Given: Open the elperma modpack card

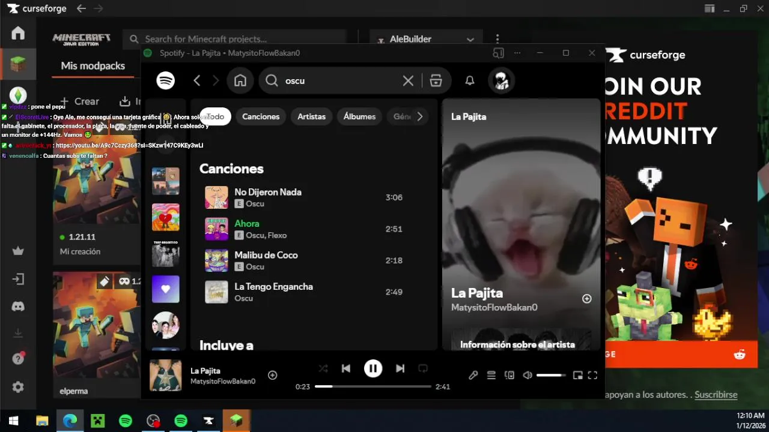Looking at the screenshot, I should [x=96, y=336].
